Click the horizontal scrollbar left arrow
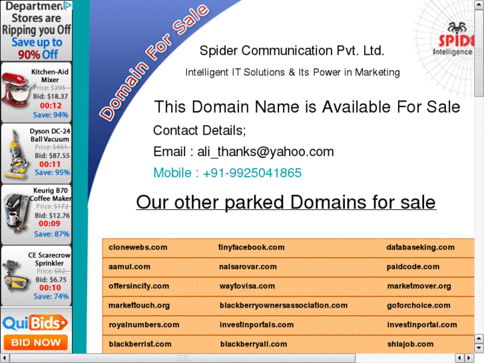 [x=4, y=358]
